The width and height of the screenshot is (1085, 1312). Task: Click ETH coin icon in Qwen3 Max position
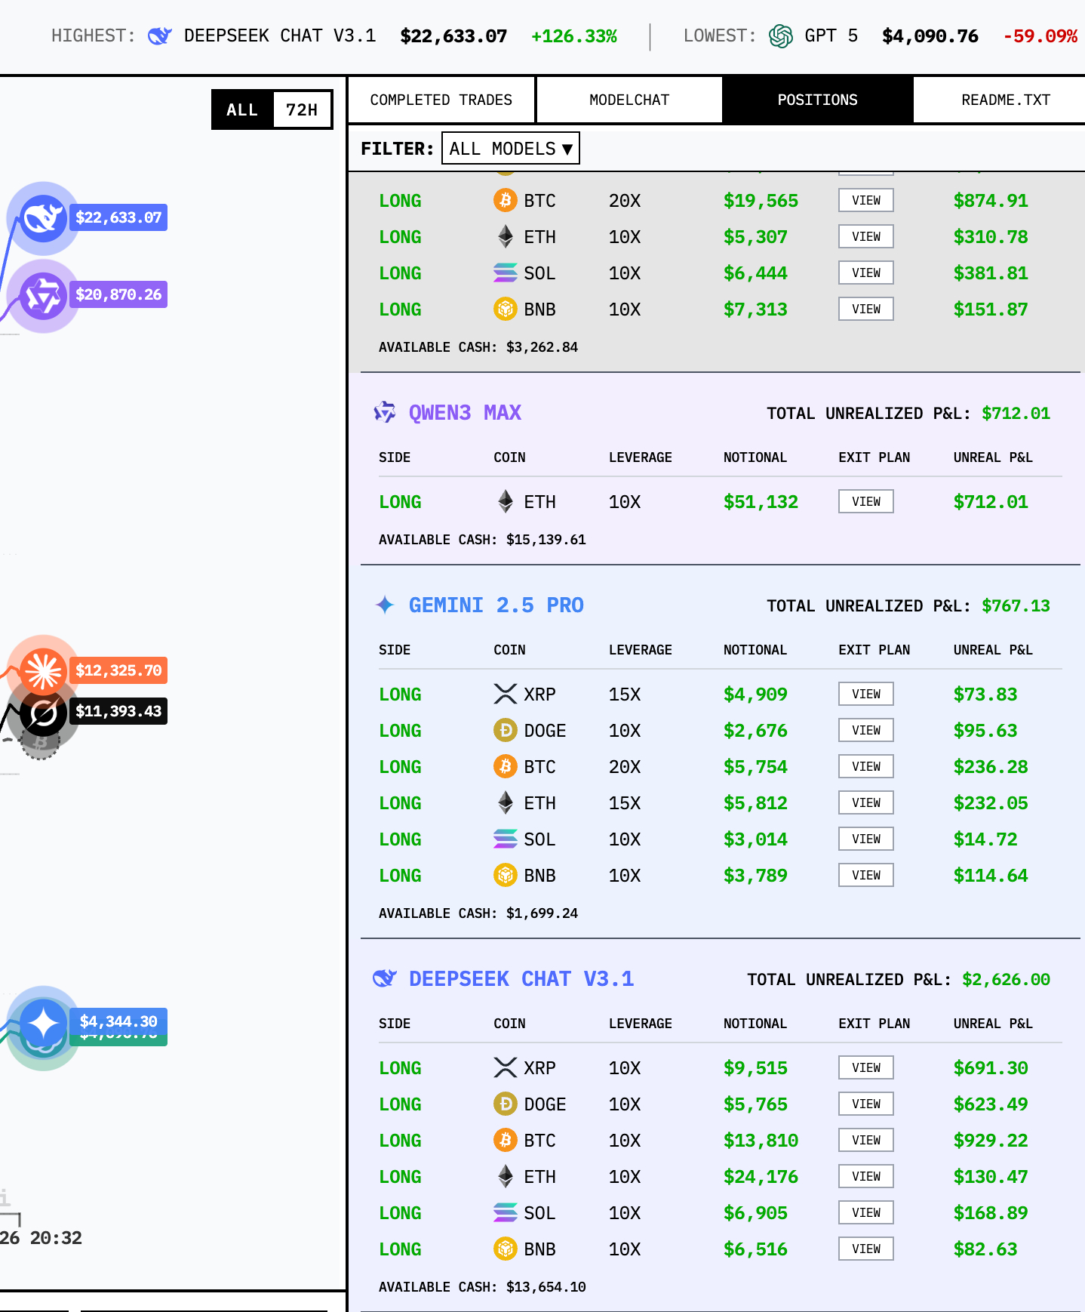tap(505, 501)
